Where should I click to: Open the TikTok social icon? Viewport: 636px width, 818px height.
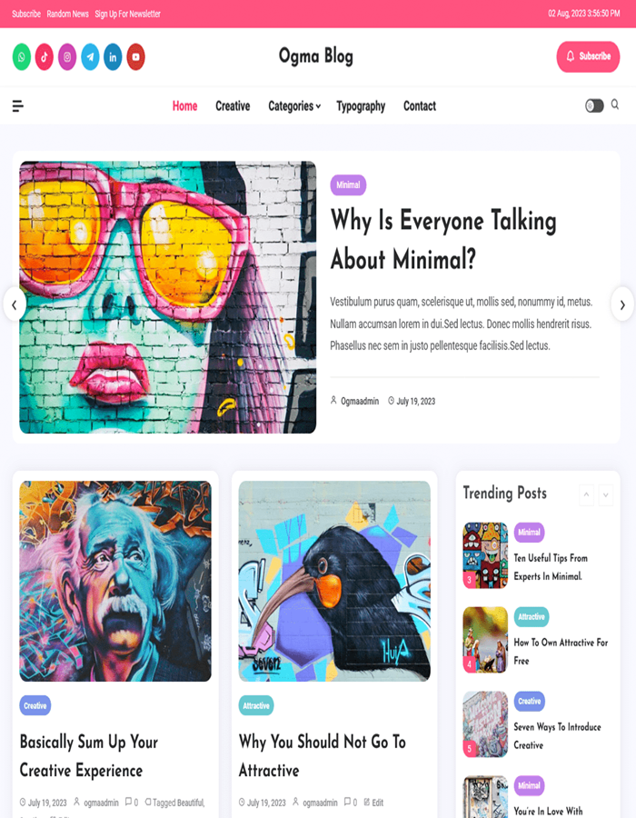45,57
